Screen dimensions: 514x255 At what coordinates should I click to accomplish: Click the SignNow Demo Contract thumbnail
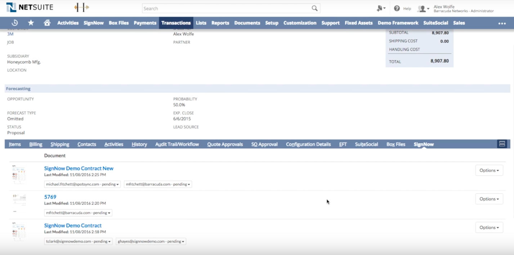point(19,232)
